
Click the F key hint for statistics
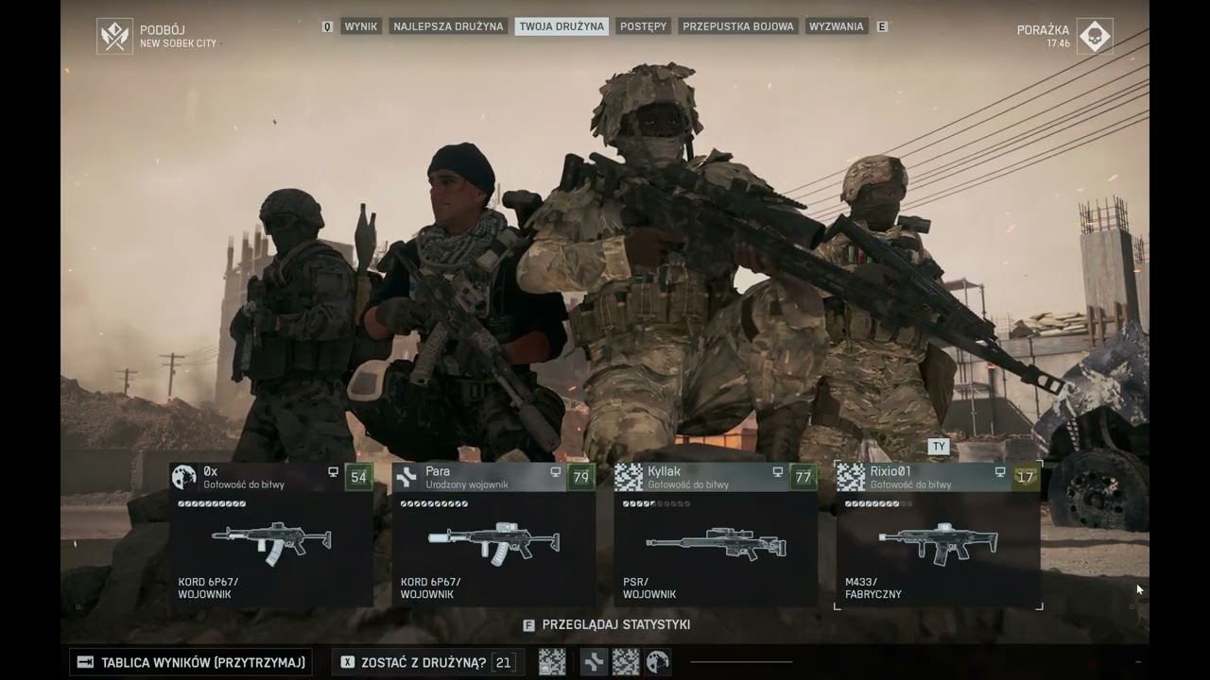pos(528,625)
